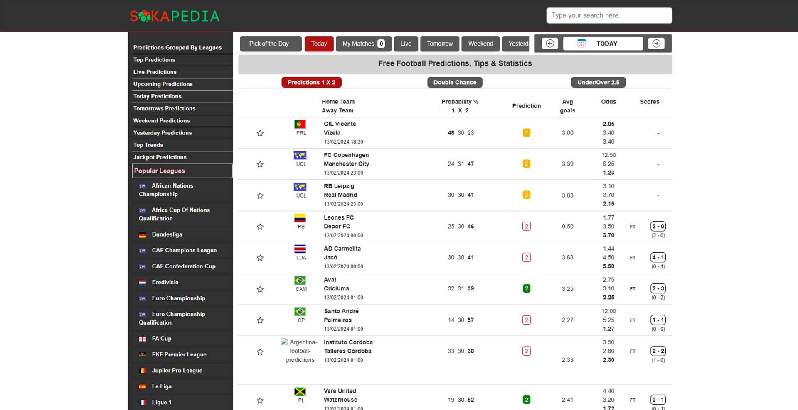Open the TODAY date selector
This screenshot has height=410, width=798.
606,44
